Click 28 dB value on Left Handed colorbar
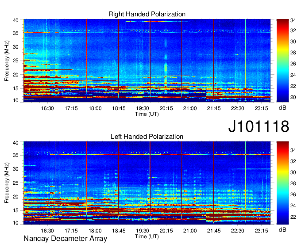 (293, 184)
